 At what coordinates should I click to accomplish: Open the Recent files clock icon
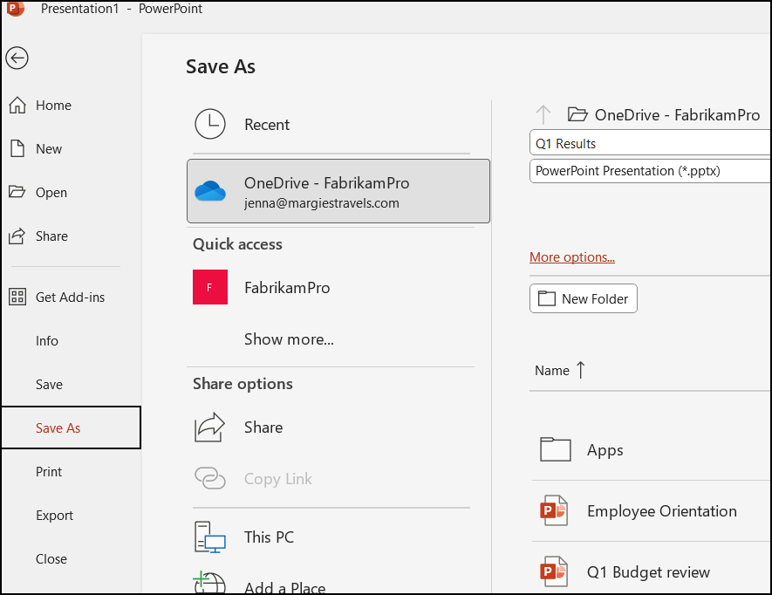click(210, 124)
